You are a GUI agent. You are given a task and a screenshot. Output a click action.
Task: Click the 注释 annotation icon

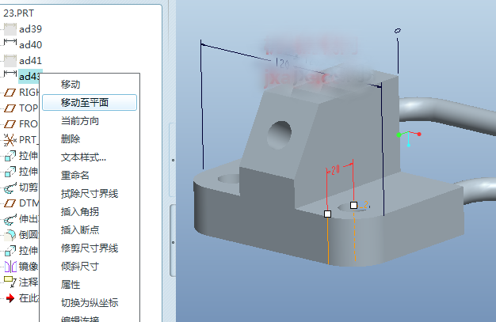(x=10, y=282)
